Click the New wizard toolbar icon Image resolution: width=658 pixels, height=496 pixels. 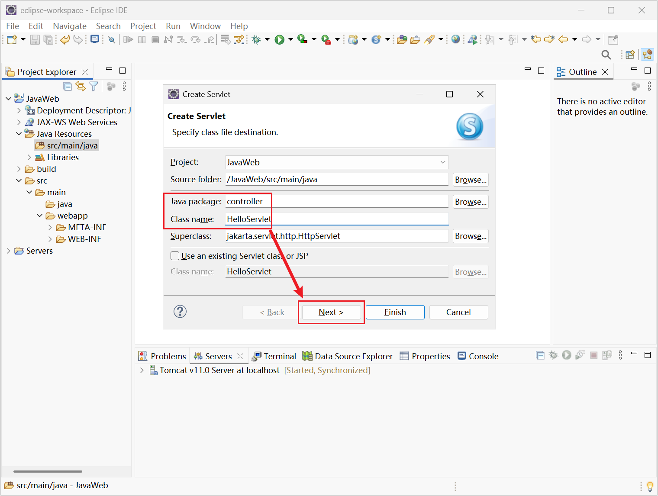click(x=12, y=40)
